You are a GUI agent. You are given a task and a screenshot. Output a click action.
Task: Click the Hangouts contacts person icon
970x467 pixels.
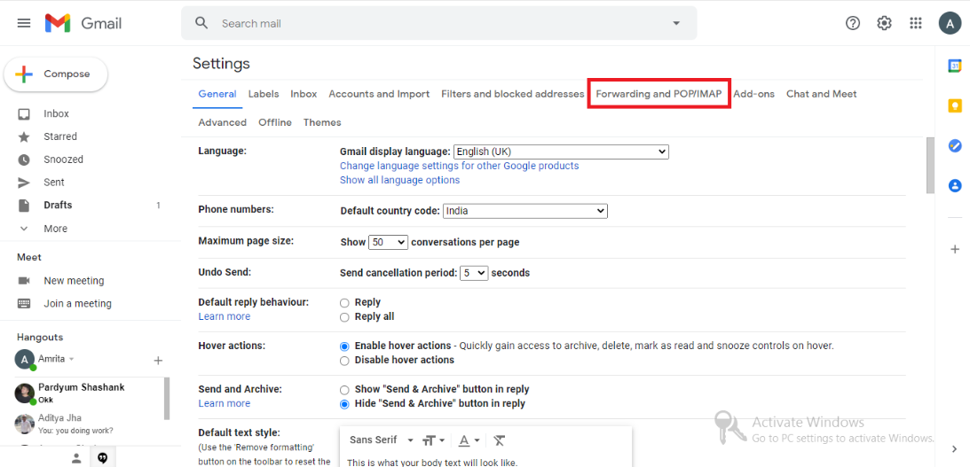[x=76, y=458]
